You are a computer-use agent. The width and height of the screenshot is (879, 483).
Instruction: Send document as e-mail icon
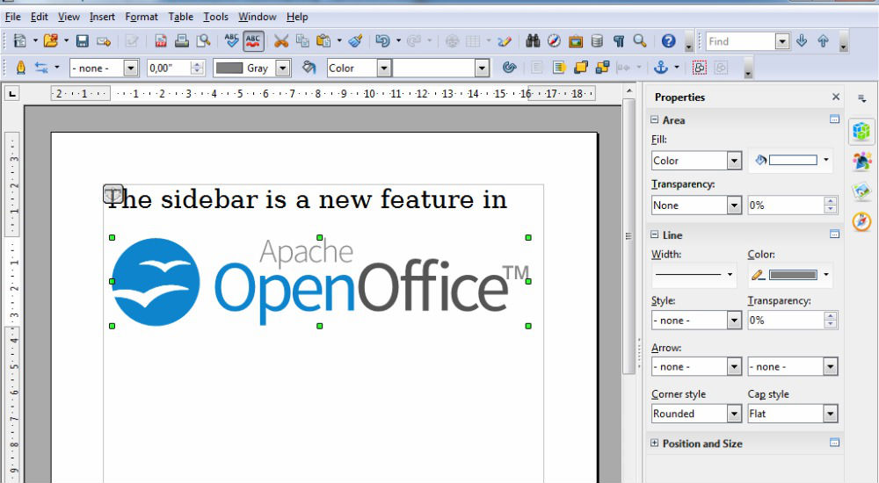click(x=104, y=41)
